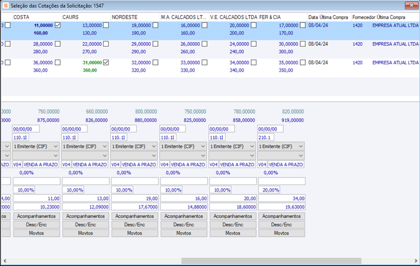Viewport: 420px width, 266px height.
Task: Select FER & CIA total 919,00000
Action: 292,120
